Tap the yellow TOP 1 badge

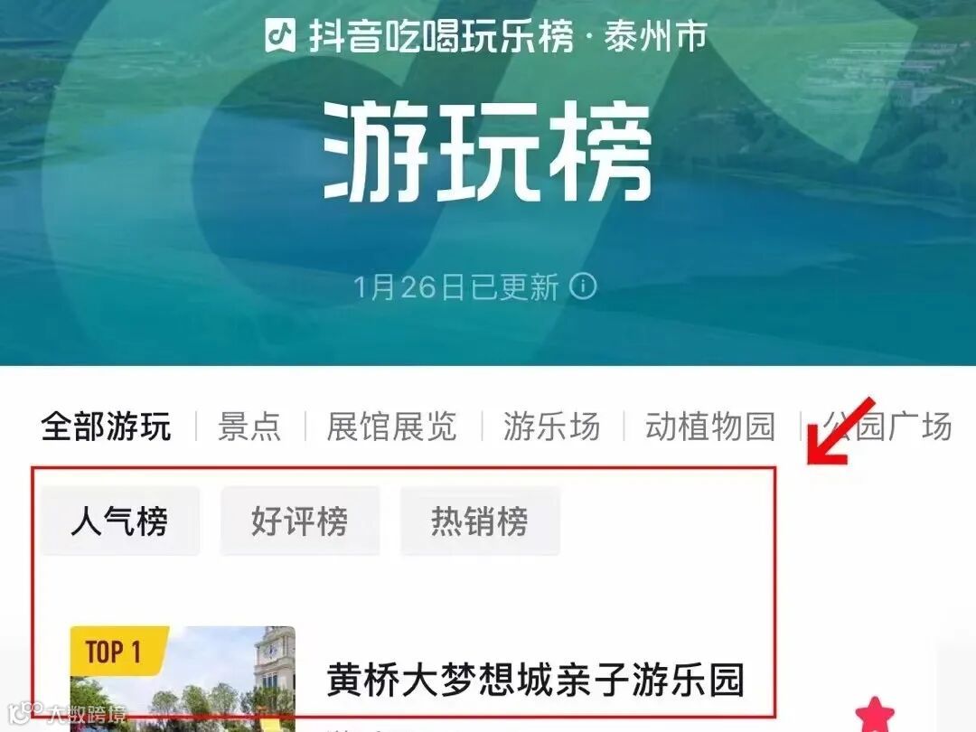pos(117,651)
